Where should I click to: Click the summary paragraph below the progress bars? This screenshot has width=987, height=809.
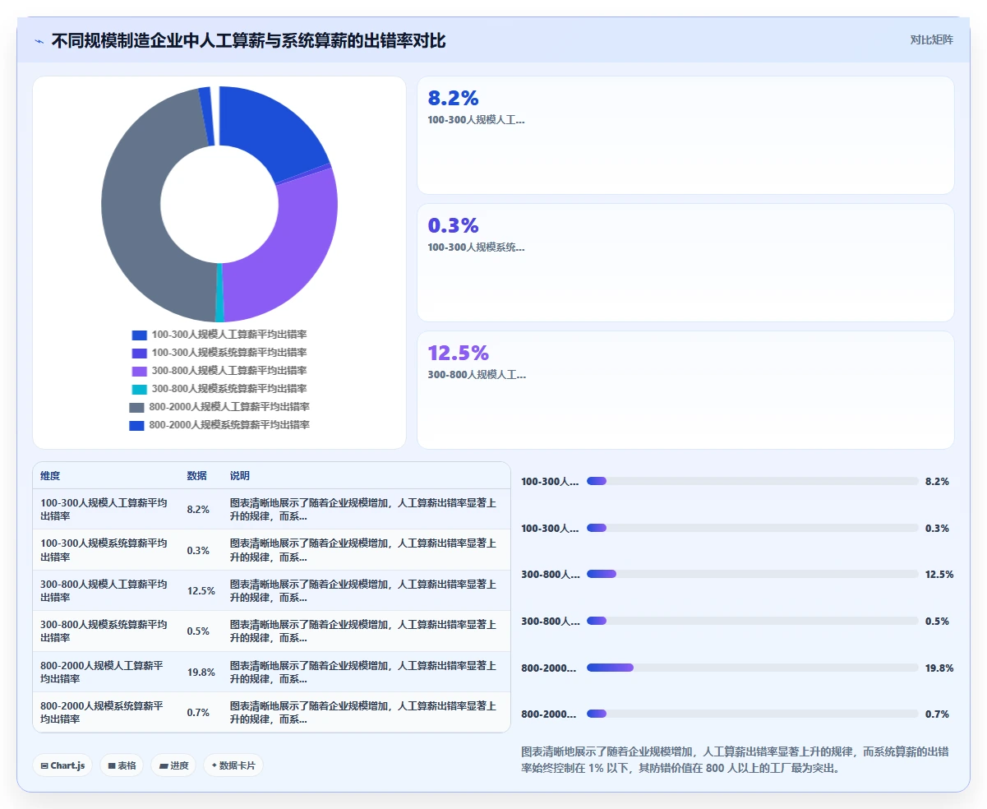(x=736, y=760)
